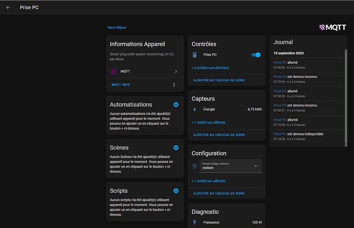The width and height of the screenshot is (354, 228).
Task: Add Contrôles to dashboard
Action: pyautogui.click(x=219, y=80)
